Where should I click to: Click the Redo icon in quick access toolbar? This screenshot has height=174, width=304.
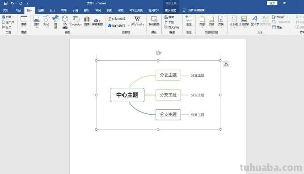coord(21,3)
